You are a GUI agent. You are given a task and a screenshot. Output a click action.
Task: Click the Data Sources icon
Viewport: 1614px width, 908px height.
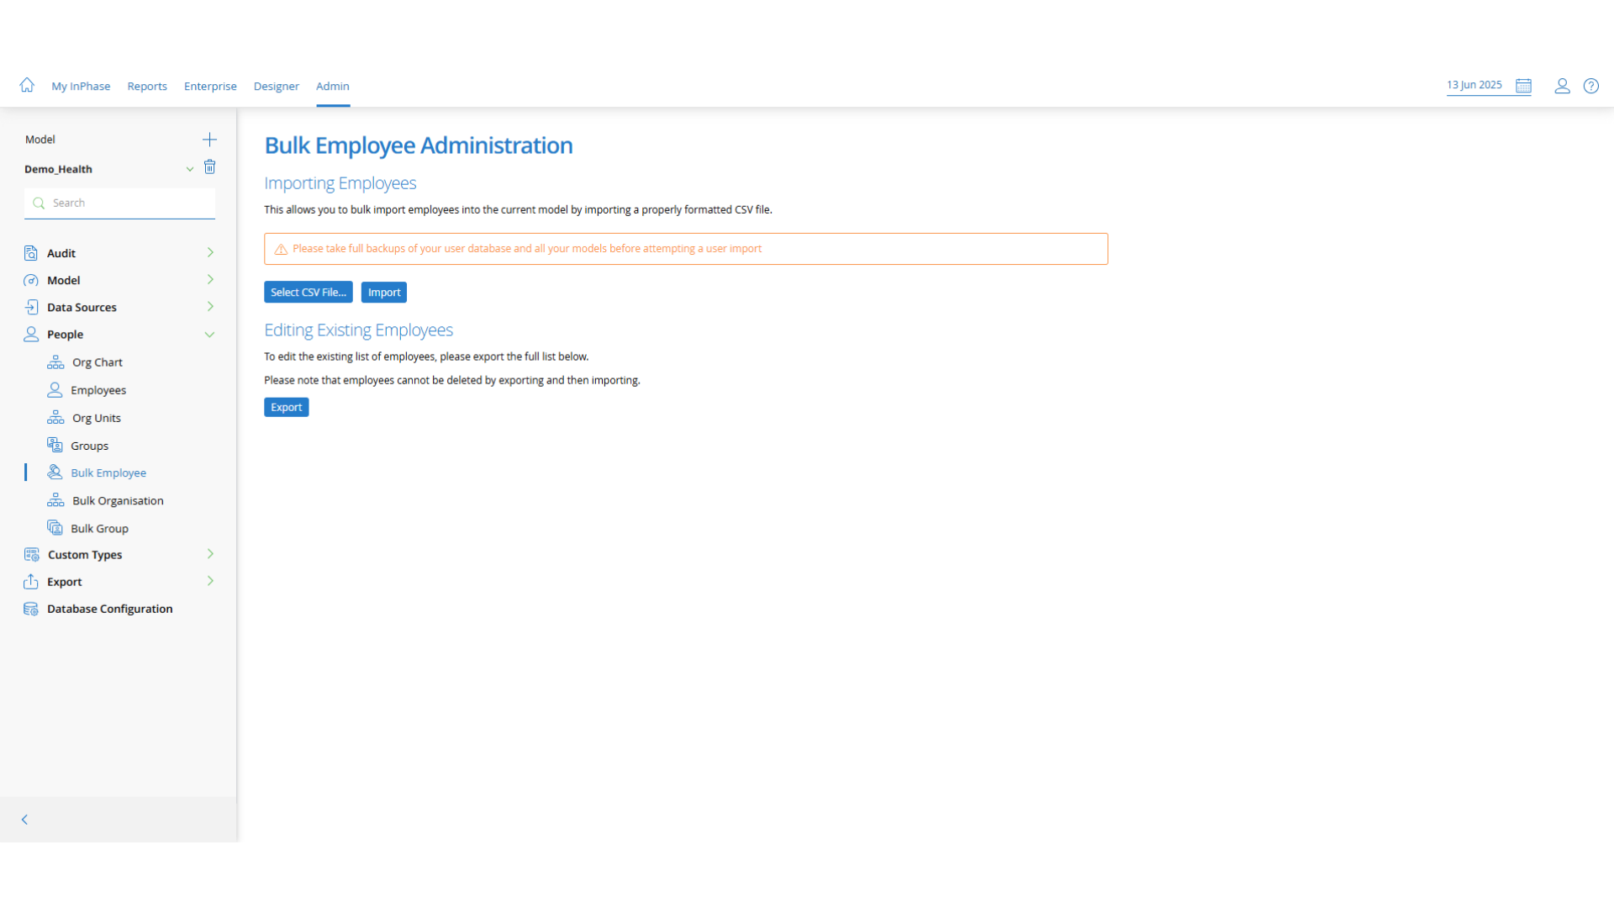coord(31,307)
